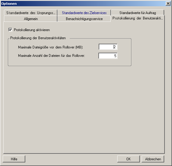Image resolution: width=172 pixels, height=166 pixels.
Task: Open the Standardwerte für Auftrag tab
Action: tap(137, 13)
